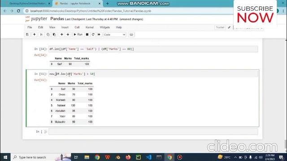This screenshot has height=161, width=287.
Task: Open the File menu
Action: (x=30, y=27)
